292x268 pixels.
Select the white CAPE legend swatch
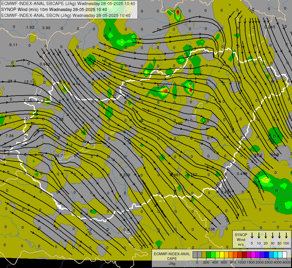point(284,255)
